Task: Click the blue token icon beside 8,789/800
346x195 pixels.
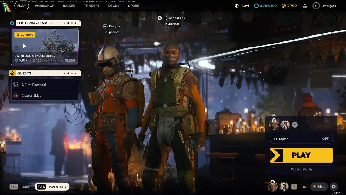Action: point(256,6)
